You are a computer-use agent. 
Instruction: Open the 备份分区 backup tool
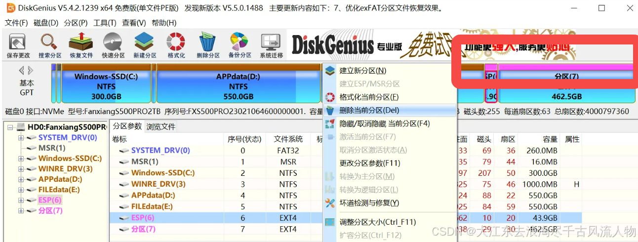click(239, 45)
